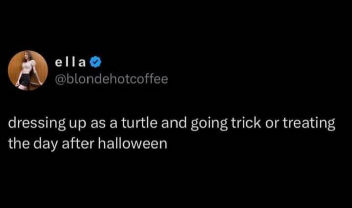The width and height of the screenshot is (352, 208).
Task: Click ella's circular profile picture
Action: pyautogui.click(x=28, y=70)
